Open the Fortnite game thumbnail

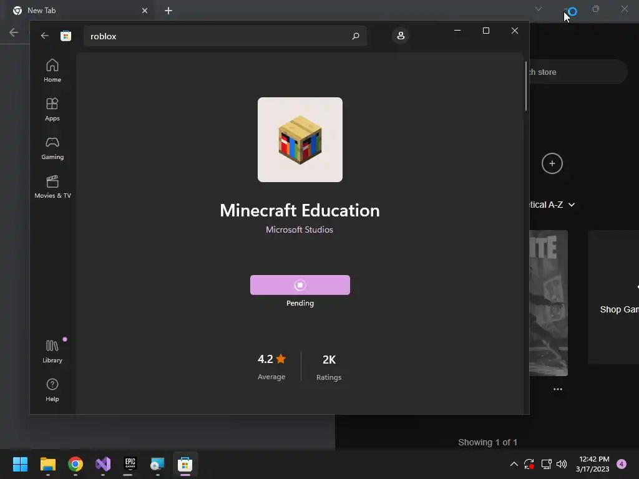pos(549,302)
